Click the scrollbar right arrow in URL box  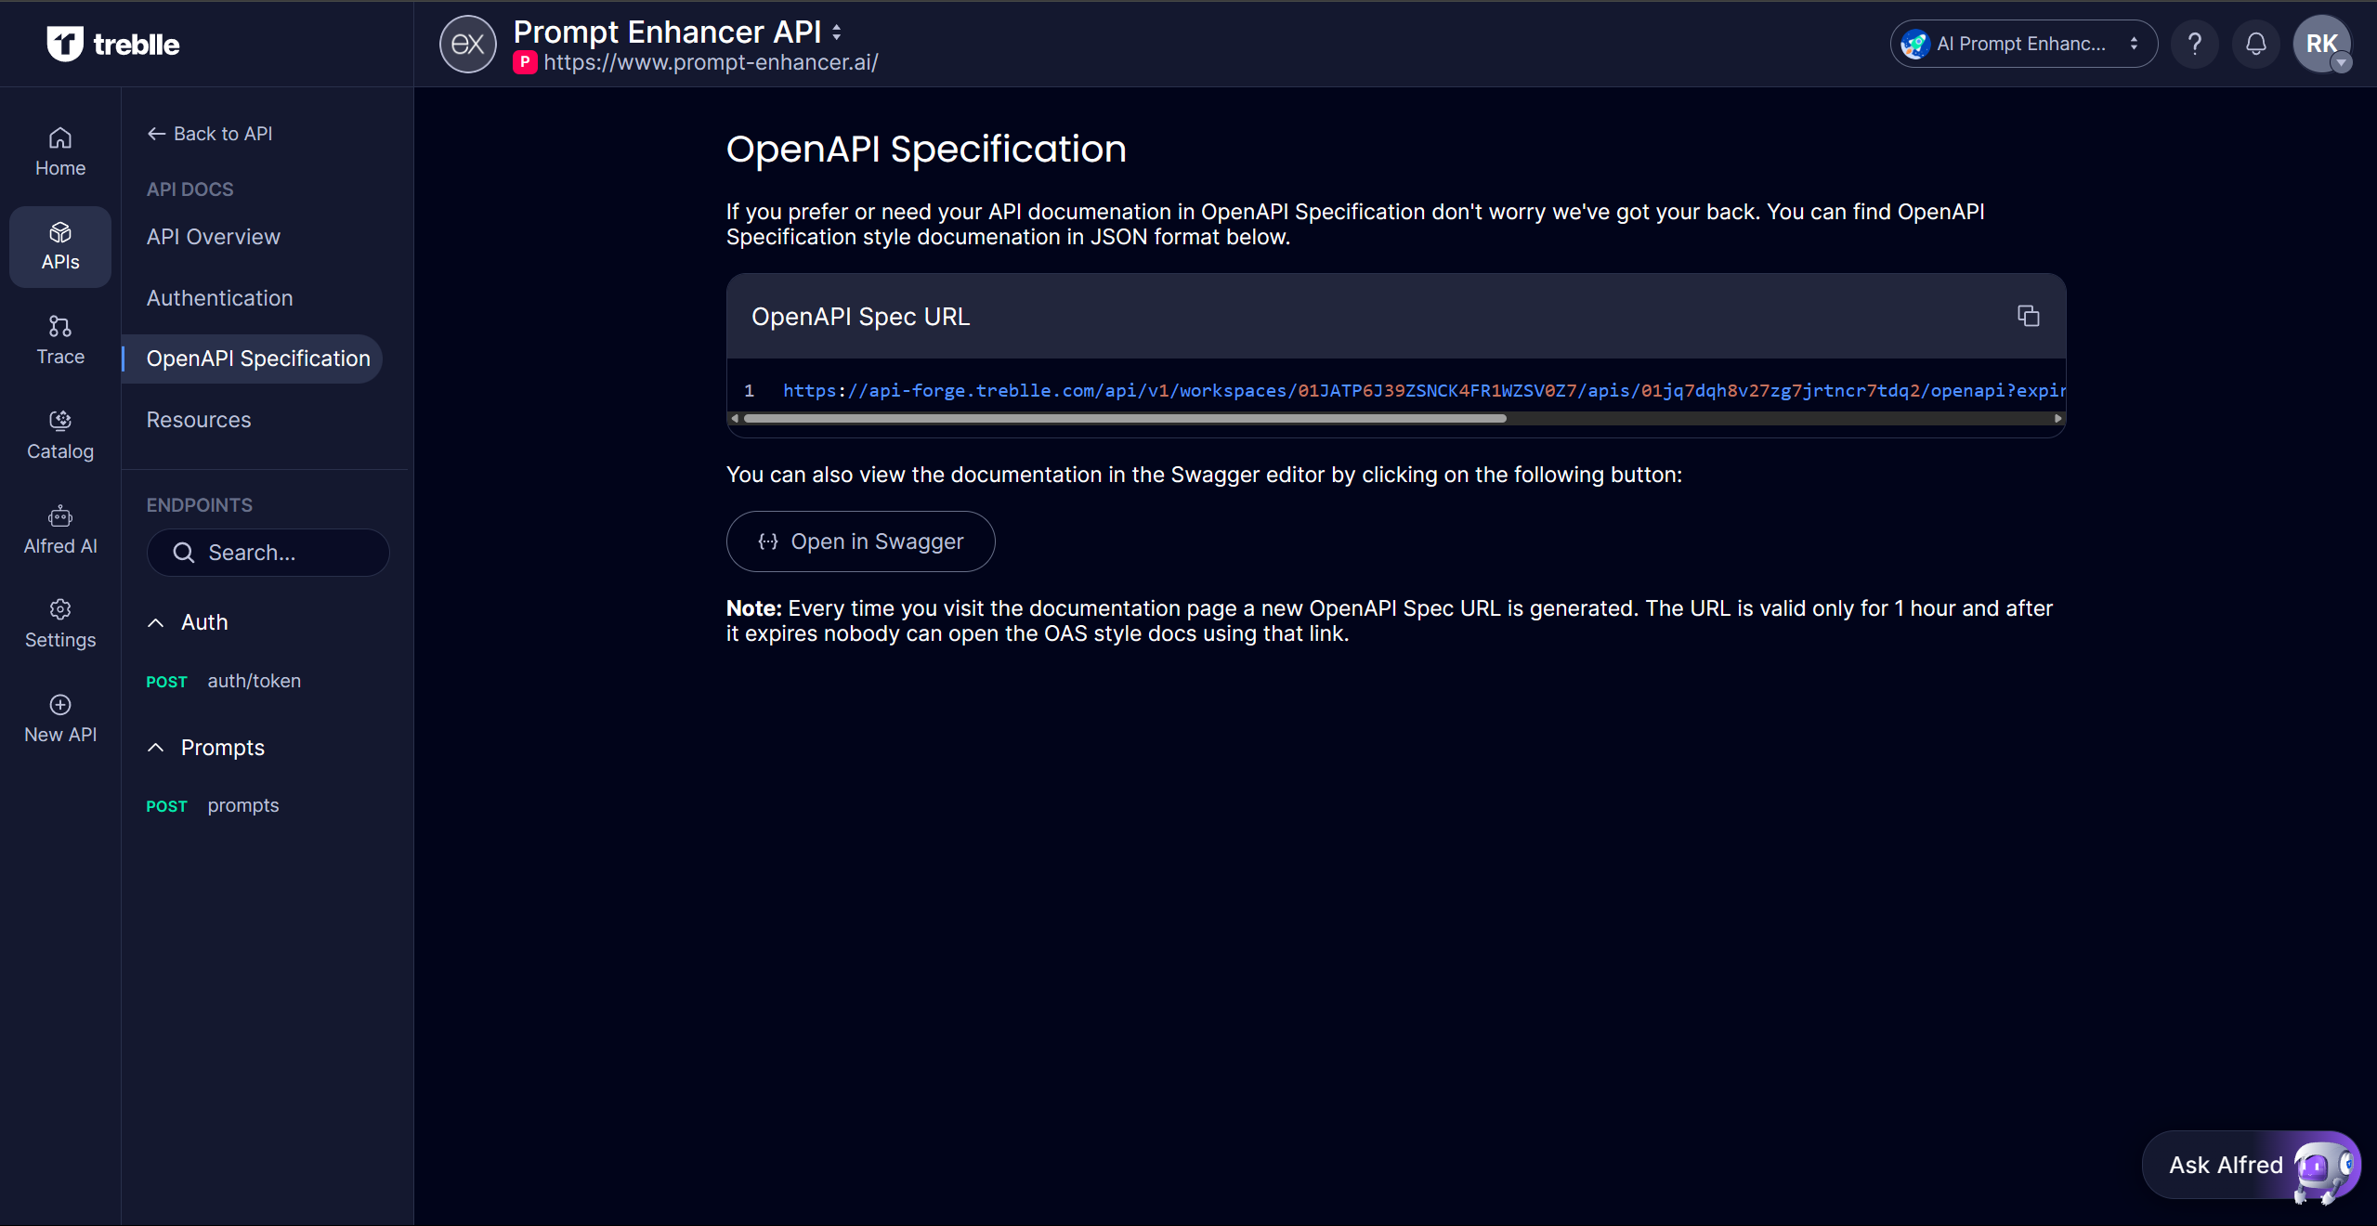2057,419
